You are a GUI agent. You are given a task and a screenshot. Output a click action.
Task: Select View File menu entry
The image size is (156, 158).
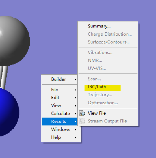108,113
